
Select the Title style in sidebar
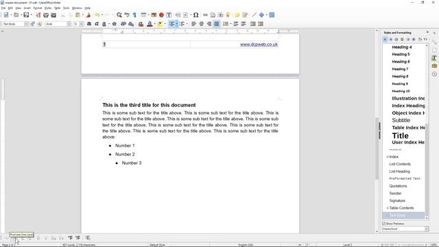click(401, 136)
